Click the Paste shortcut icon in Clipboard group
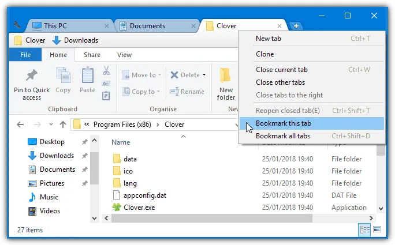Screen dimensions: 395x245 coord(106,96)
